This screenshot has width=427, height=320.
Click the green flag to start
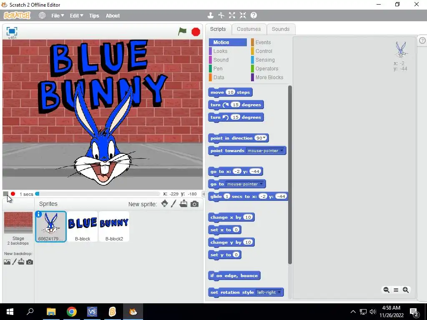point(182,32)
